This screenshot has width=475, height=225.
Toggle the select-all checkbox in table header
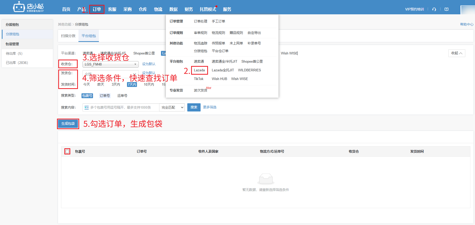point(67,151)
